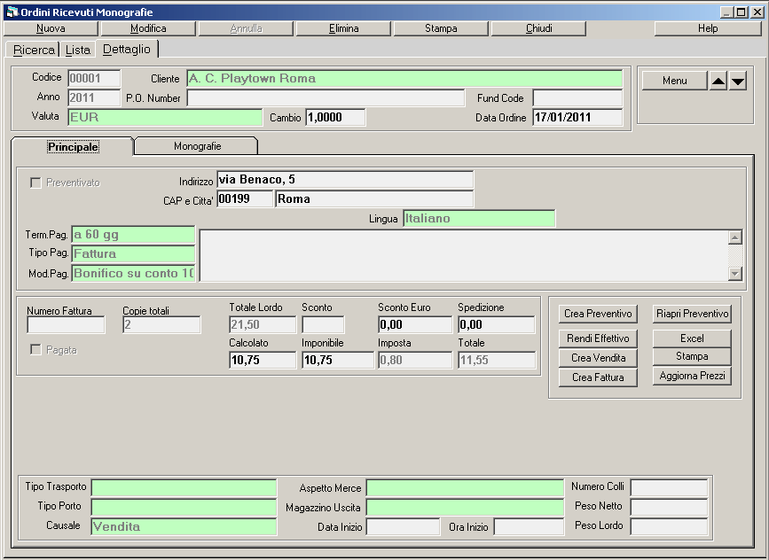
Task: Click the Spedizione field 0,00
Action: point(497,325)
